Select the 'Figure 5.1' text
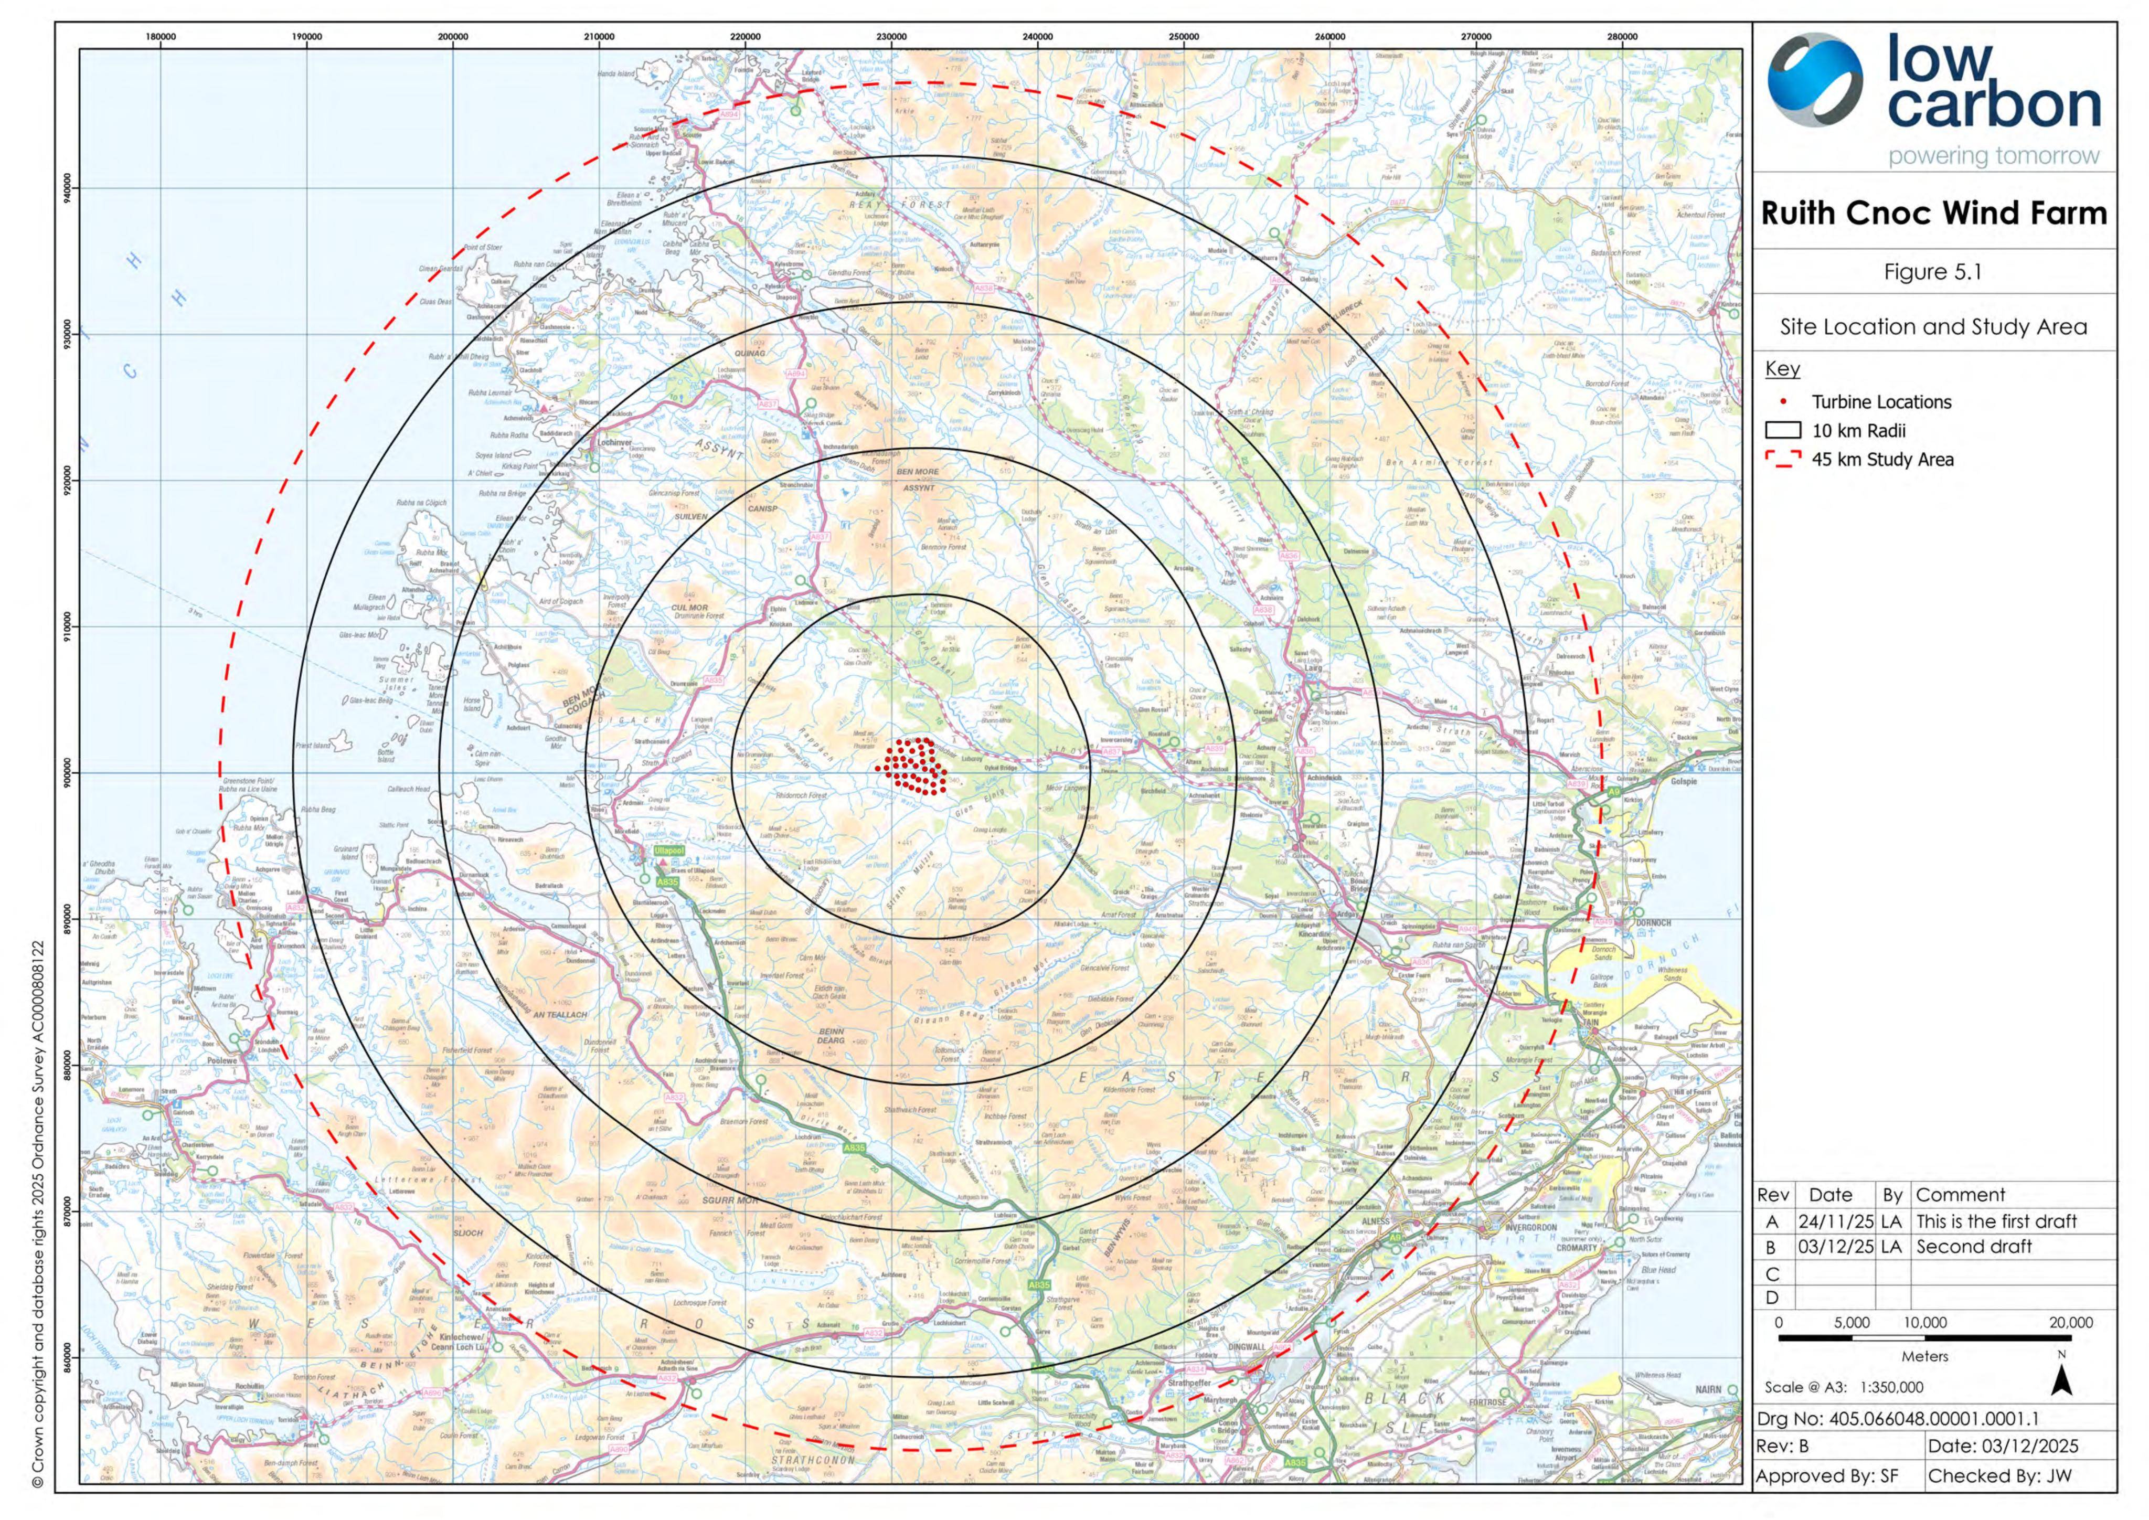2149x1520 pixels. point(1933,272)
